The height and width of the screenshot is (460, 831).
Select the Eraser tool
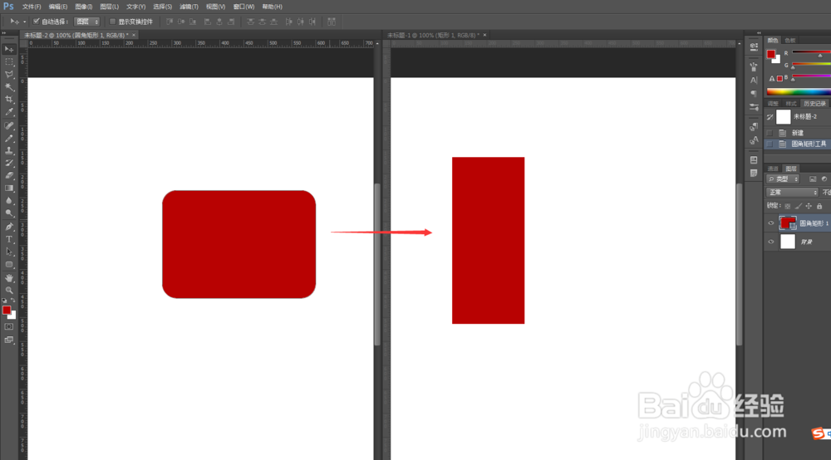click(9, 175)
